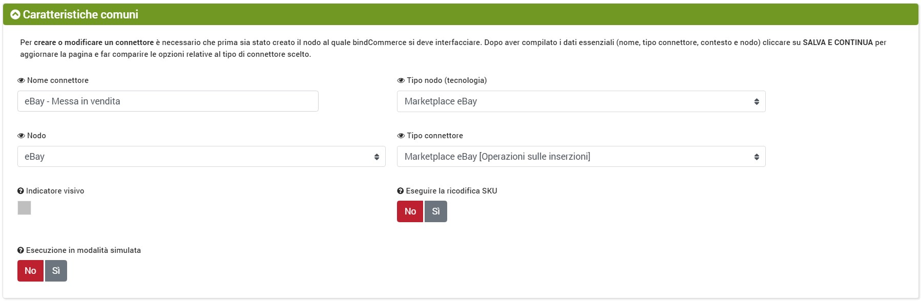Focus the Nome connettore text field
The image size is (921, 301).
(168, 101)
